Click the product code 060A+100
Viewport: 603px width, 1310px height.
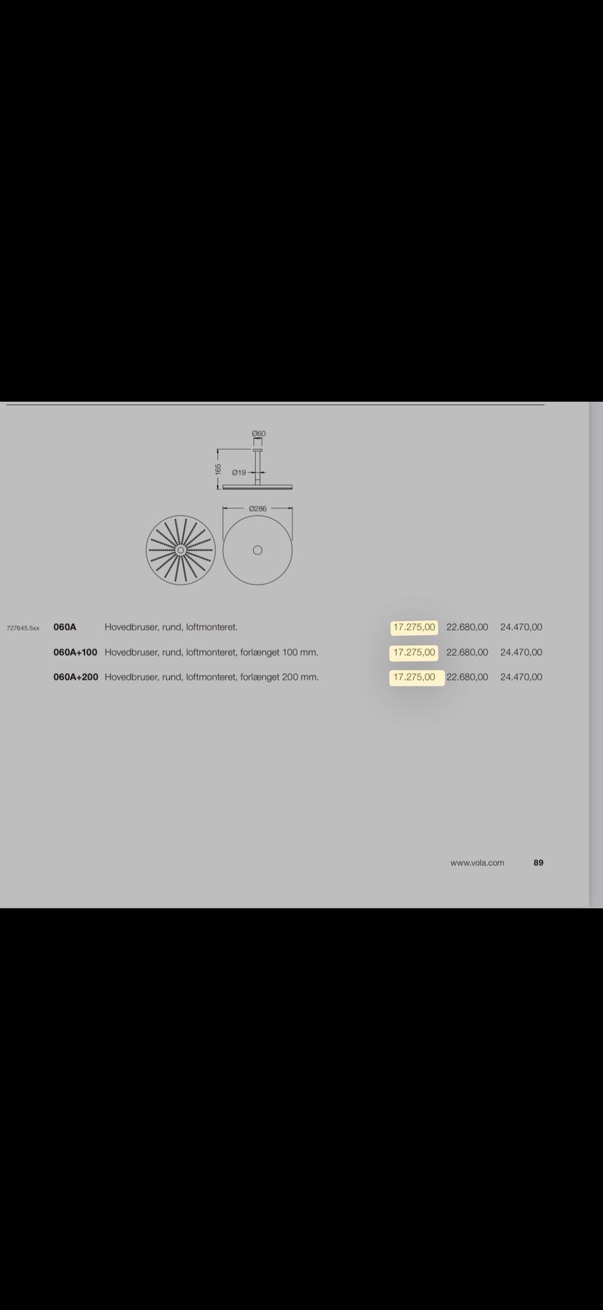[x=75, y=652]
